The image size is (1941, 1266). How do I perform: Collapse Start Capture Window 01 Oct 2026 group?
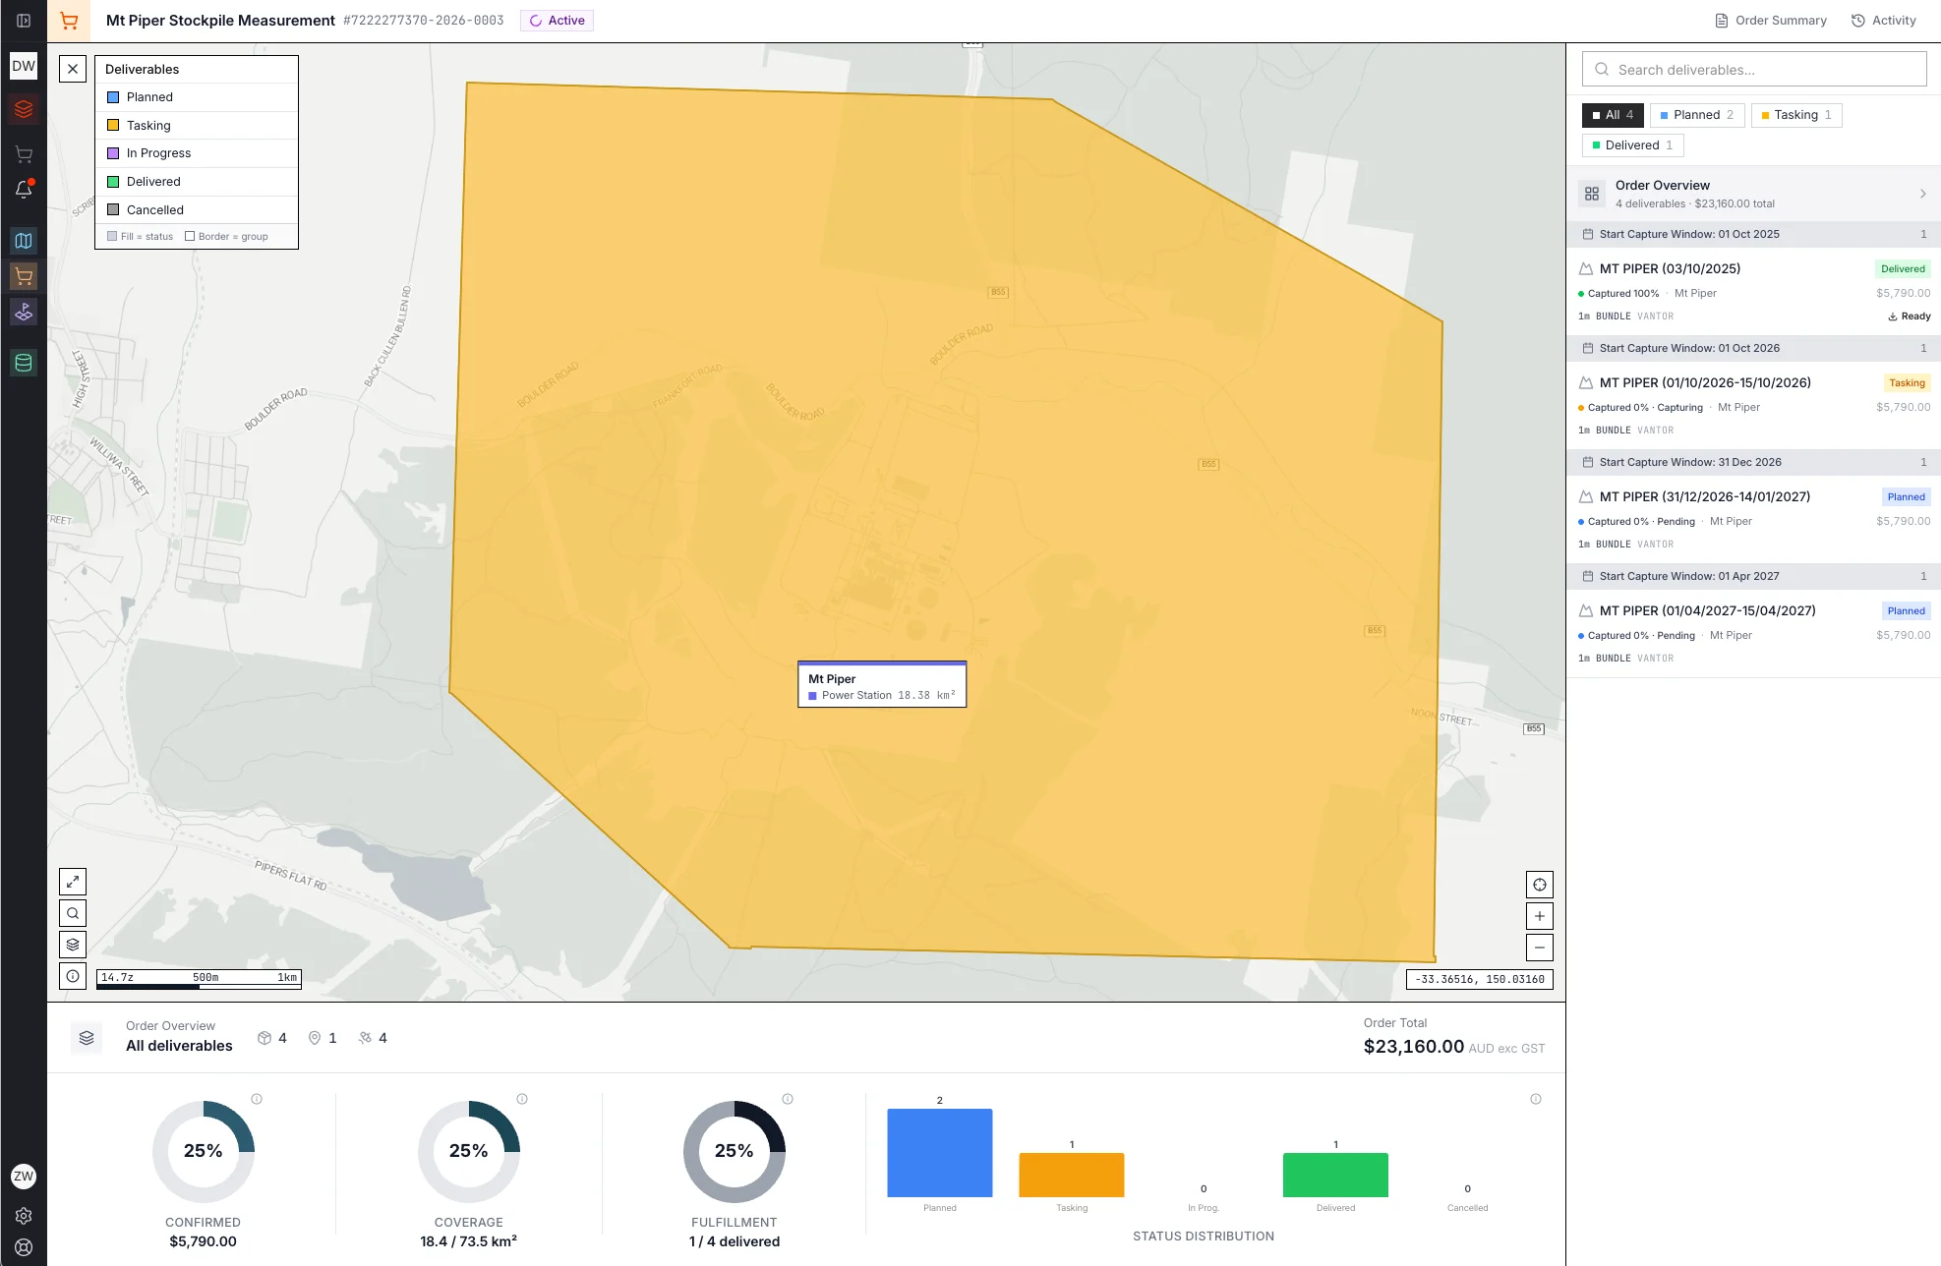point(1753,348)
